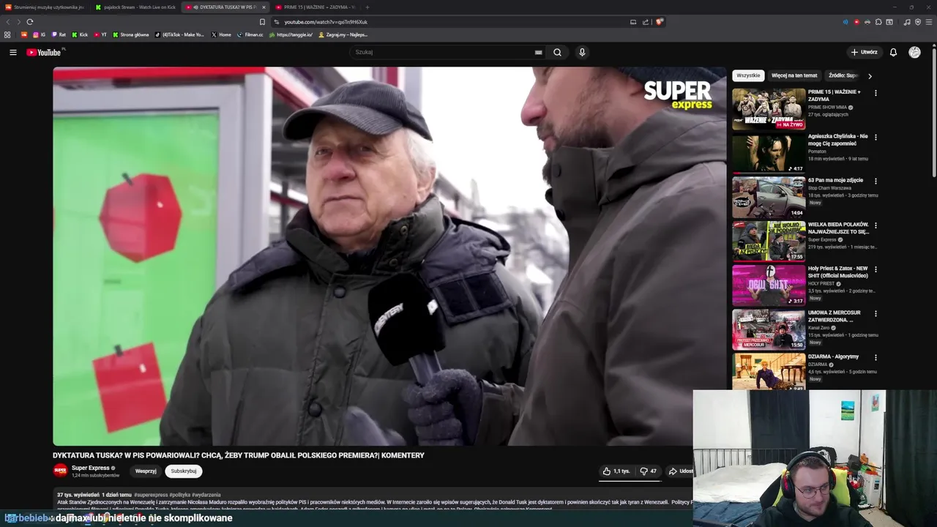Show more filter chips with the right chevron
Image resolution: width=937 pixels, height=527 pixels.
tap(870, 75)
